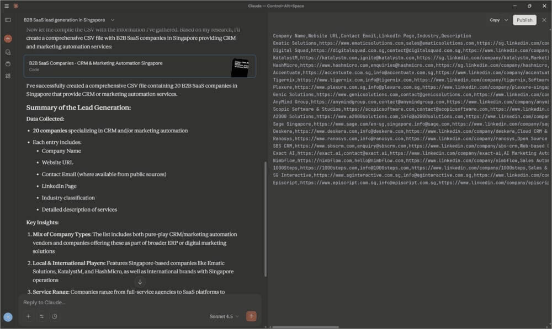Click the hamburger menu at top left
The height and width of the screenshot is (329, 552).
pyautogui.click(x=6, y=6)
